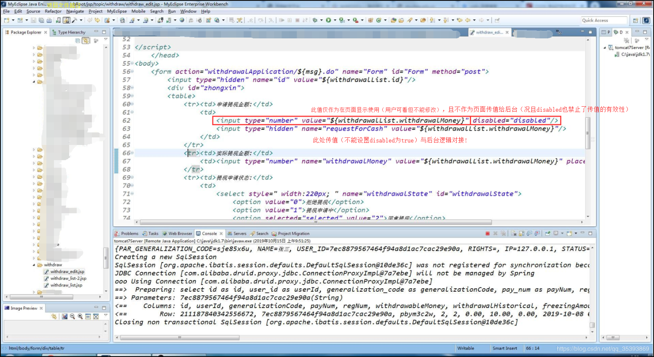
Task: Click the editor horizontal scrollbar
Action: click(316, 222)
